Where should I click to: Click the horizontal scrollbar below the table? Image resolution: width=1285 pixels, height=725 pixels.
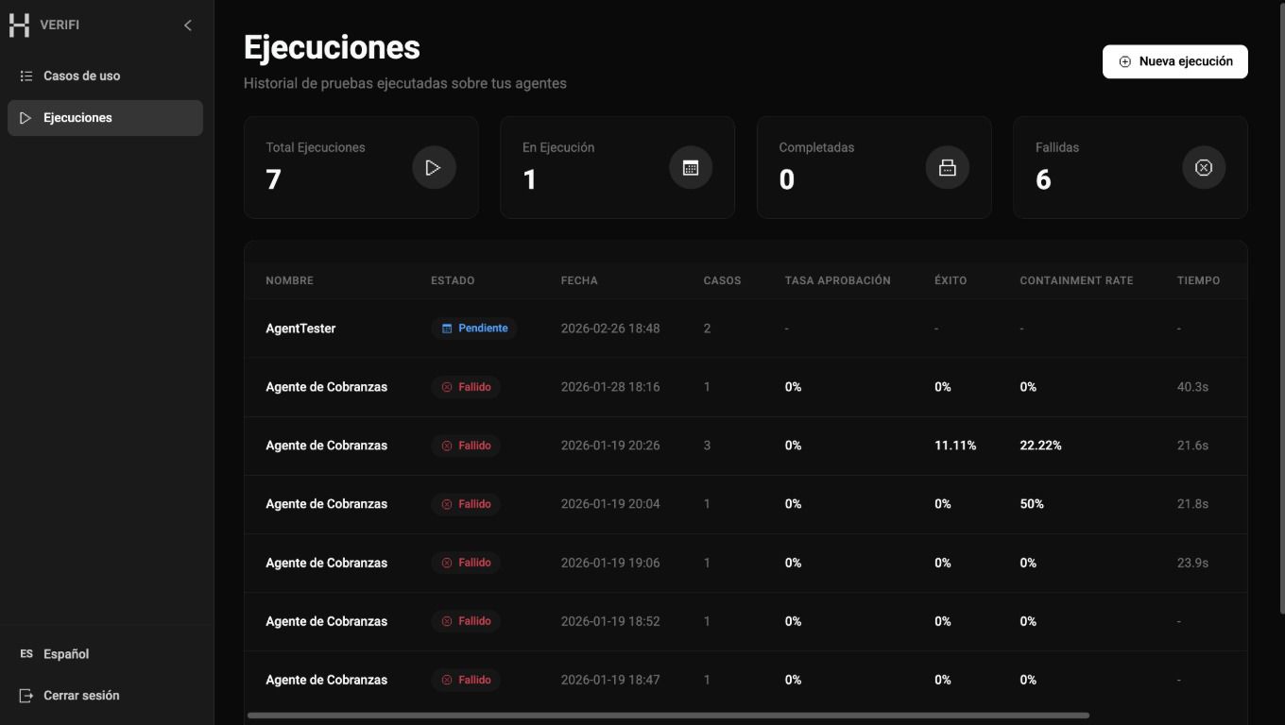coord(661,717)
